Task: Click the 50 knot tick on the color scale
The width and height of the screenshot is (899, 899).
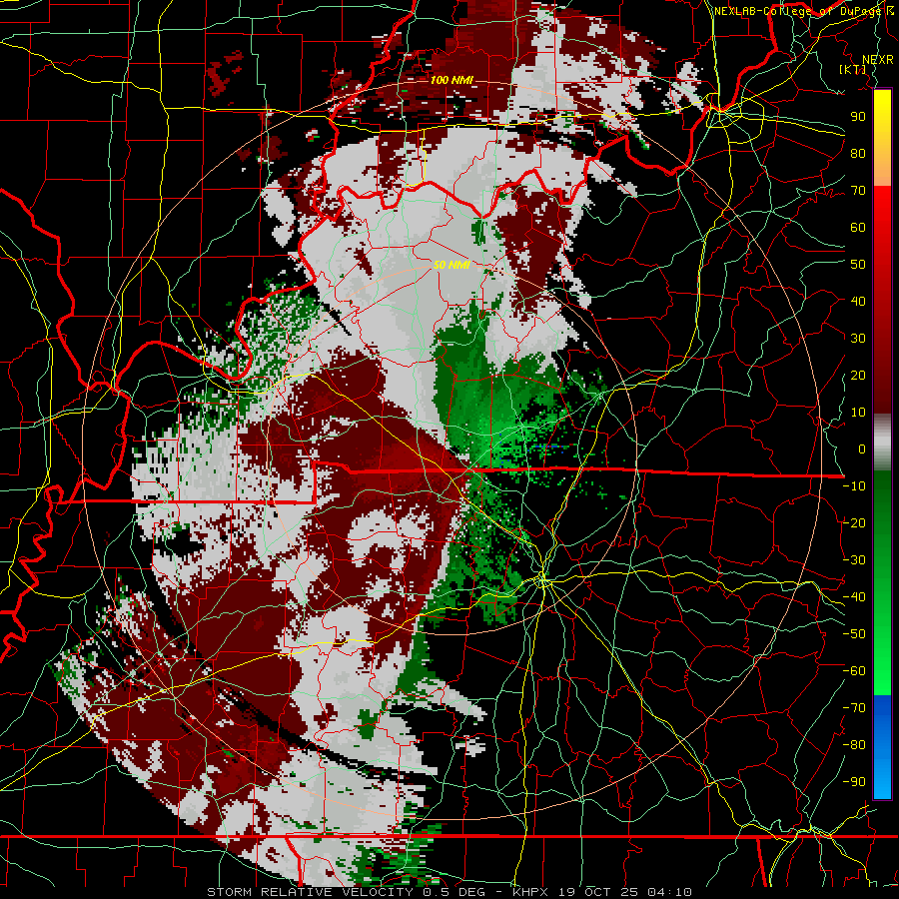Action: pyautogui.click(x=858, y=265)
